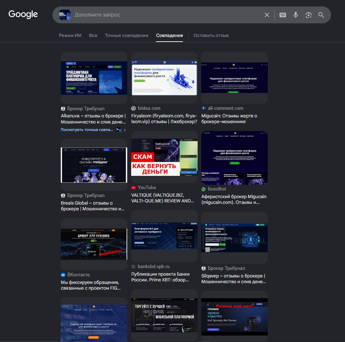Switch to the 'Все' tab

pos(93,36)
